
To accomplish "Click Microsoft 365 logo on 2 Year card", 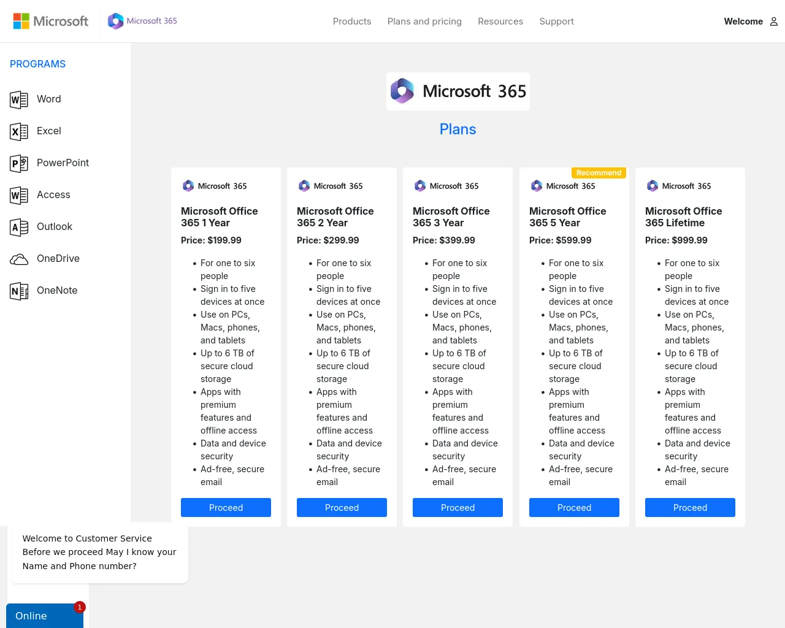I will point(330,186).
